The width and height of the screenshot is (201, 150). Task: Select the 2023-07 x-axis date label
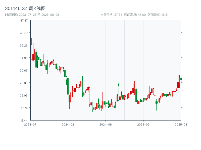(x=30, y=124)
